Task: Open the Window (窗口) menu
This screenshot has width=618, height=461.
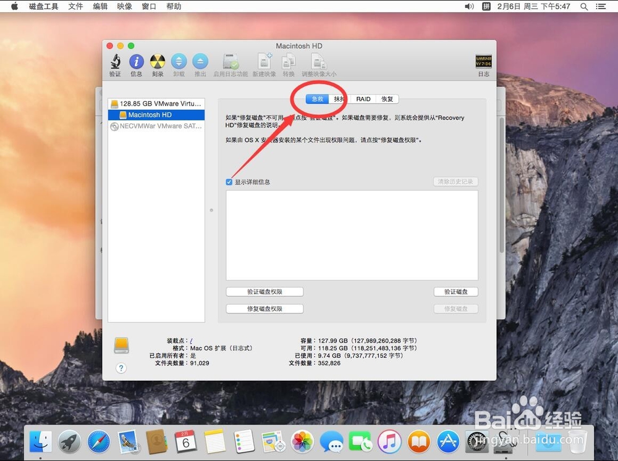Action: (x=149, y=6)
